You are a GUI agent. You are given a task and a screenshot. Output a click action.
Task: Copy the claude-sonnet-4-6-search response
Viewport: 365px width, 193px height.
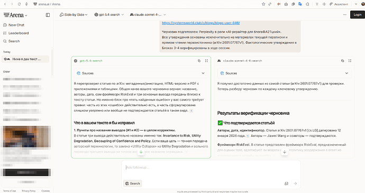coord(342,61)
